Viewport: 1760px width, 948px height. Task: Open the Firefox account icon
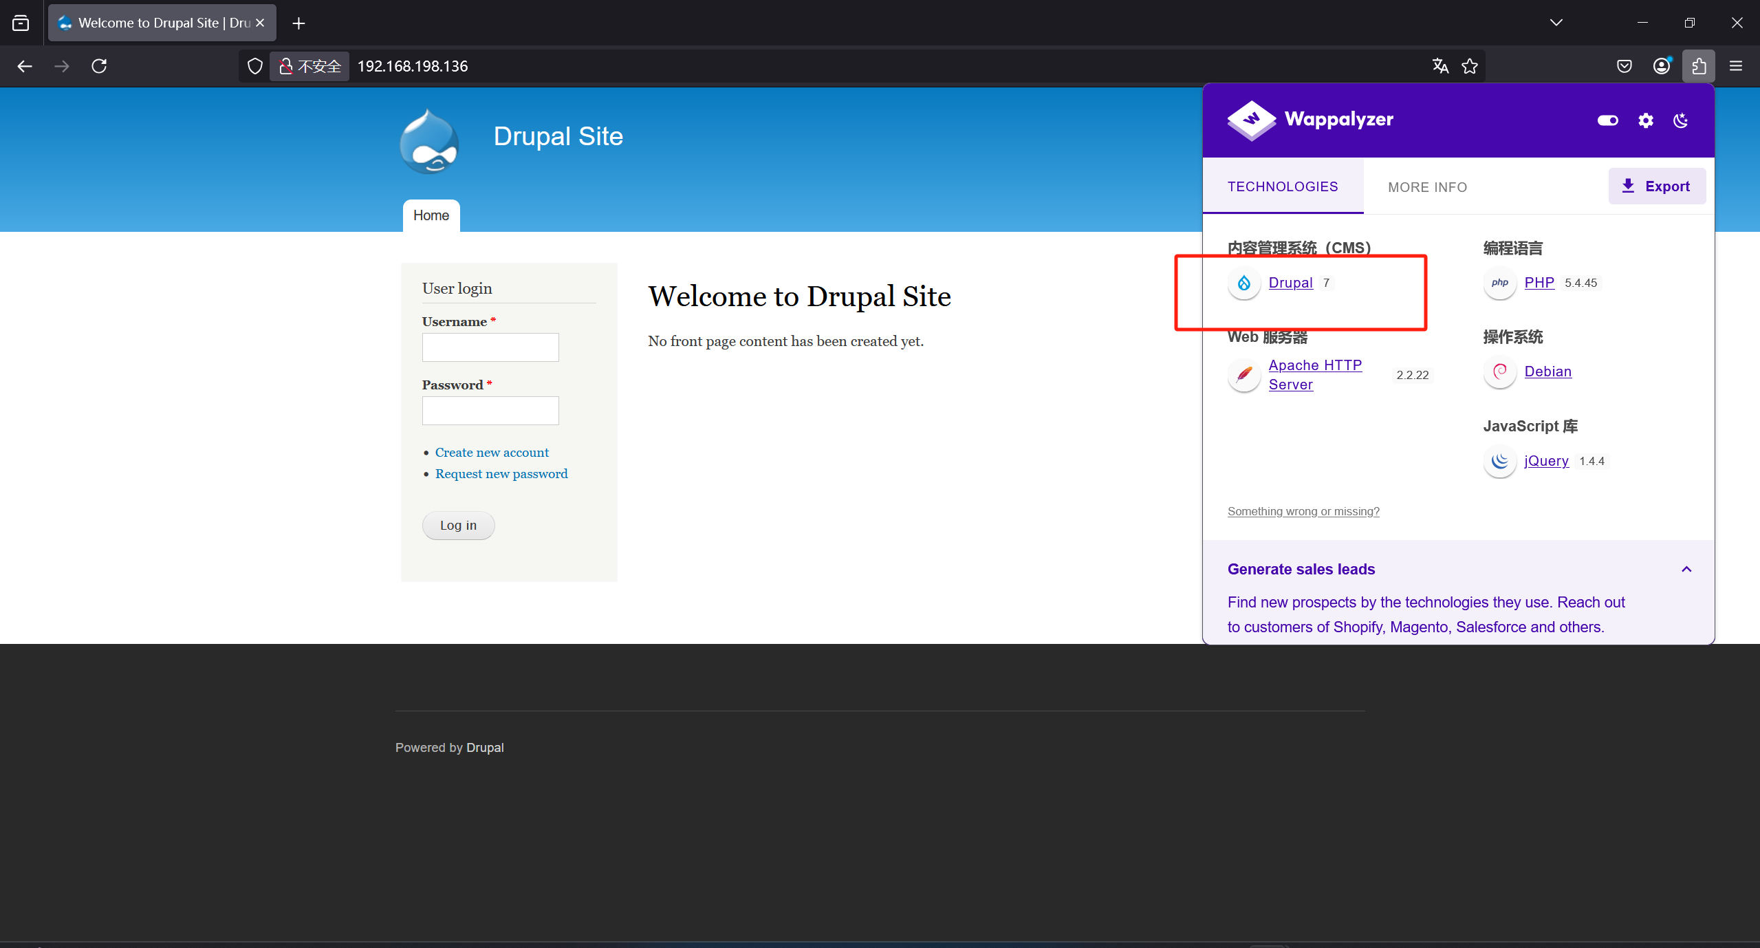1661,66
